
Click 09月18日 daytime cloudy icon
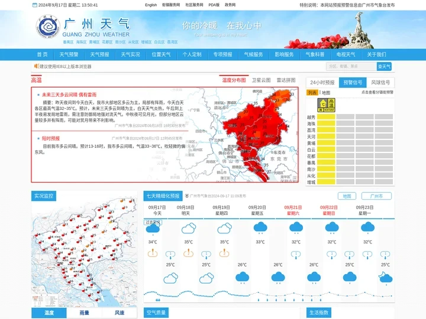point(189,228)
